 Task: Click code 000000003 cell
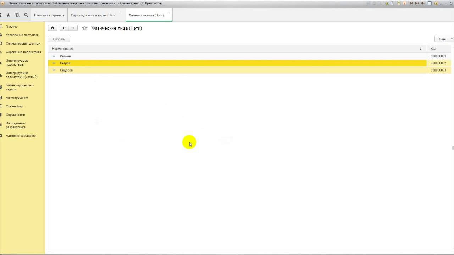click(438, 70)
